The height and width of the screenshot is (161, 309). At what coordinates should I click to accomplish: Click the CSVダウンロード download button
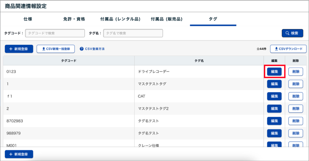coord(288,49)
